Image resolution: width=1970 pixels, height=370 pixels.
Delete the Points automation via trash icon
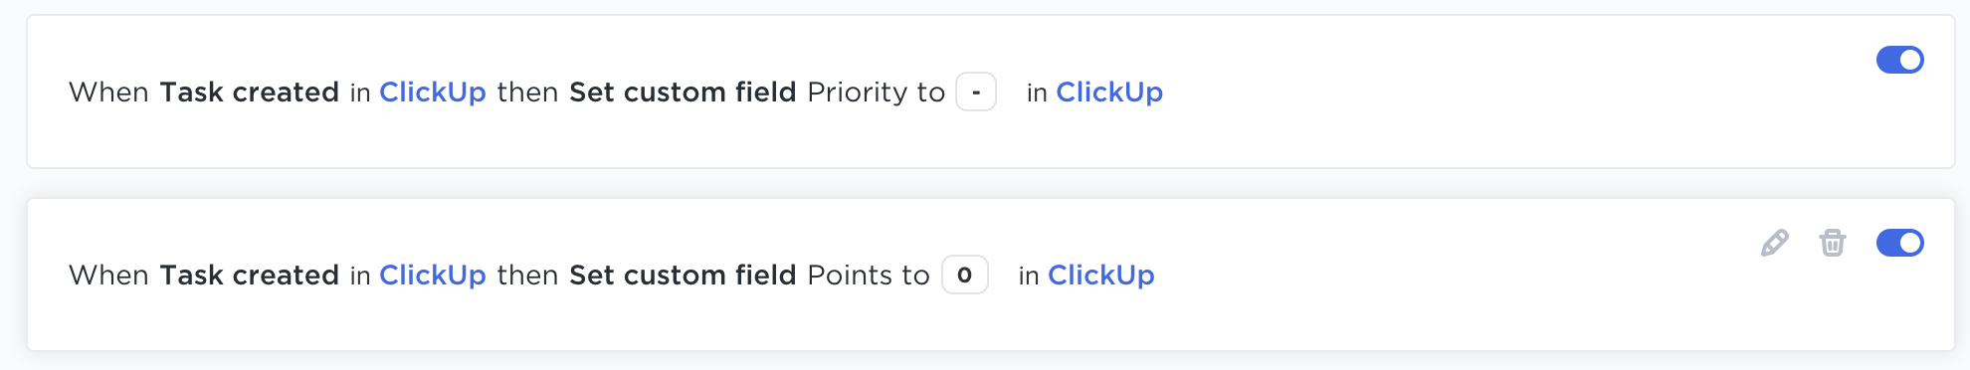(x=1832, y=243)
